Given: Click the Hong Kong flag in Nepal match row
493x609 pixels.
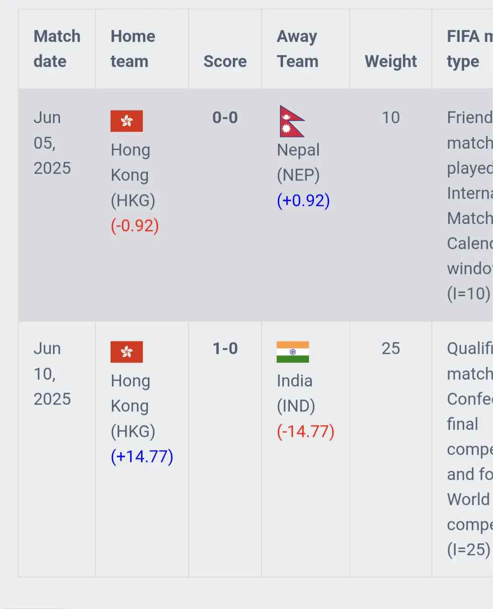Looking at the screenshot, I should (x=126, y=121).
